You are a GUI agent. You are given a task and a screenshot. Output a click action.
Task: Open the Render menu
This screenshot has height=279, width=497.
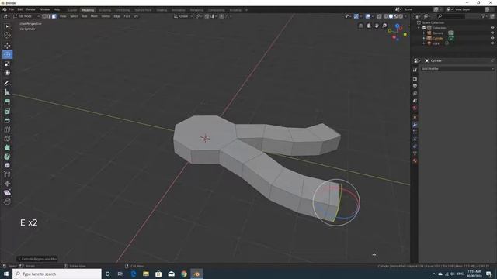31,9
